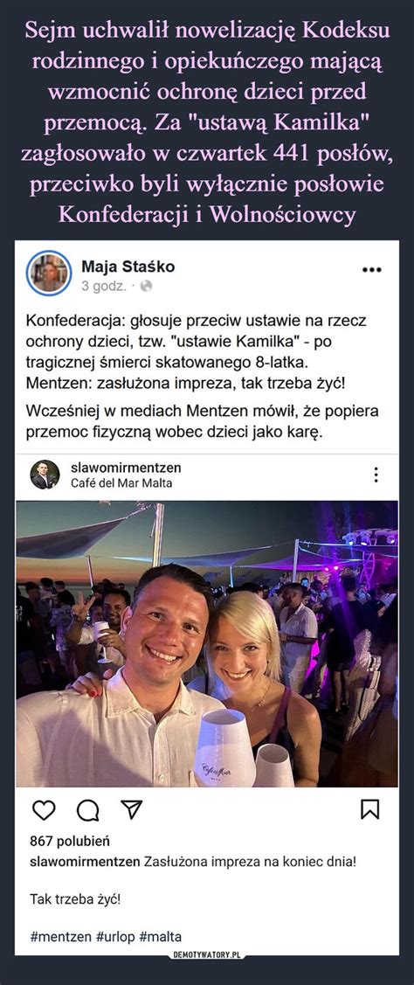Click the #malta hashtag
414x985 pixels.
(160, 937)
